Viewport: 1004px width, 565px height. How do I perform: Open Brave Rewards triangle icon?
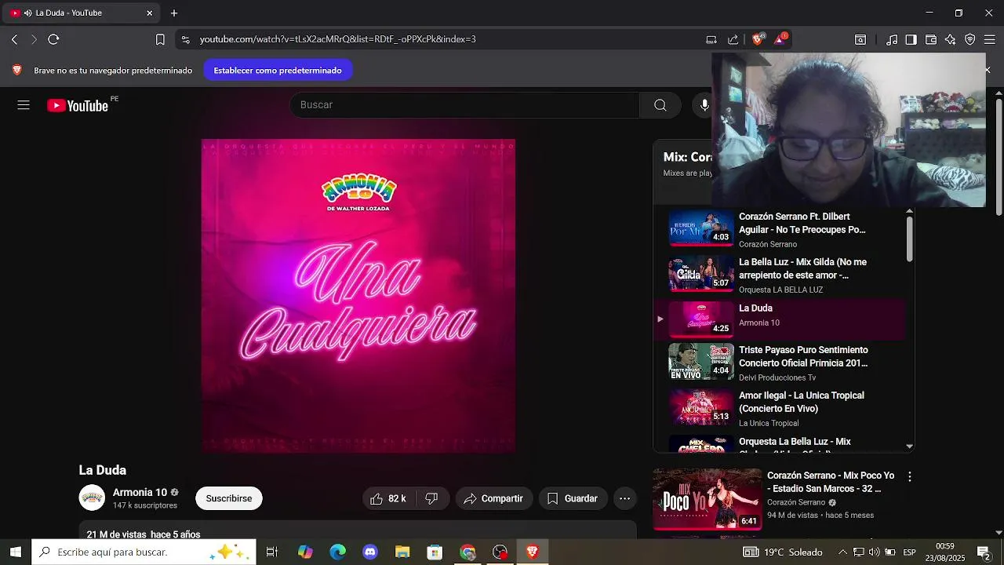click(x=780, y=39)
